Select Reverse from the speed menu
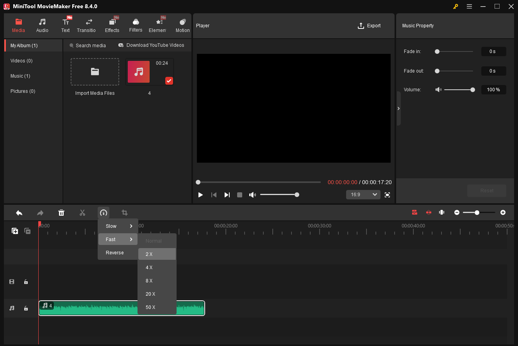Viewport: 518px width, 346px height. (114, 252)
